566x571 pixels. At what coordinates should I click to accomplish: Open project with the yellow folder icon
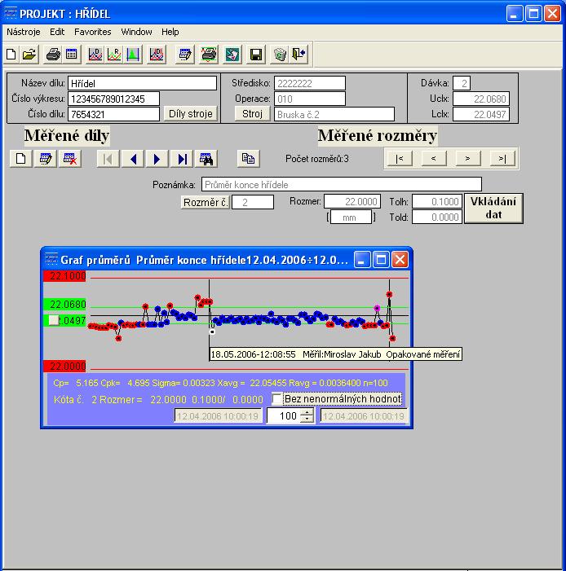click(29, 55)
